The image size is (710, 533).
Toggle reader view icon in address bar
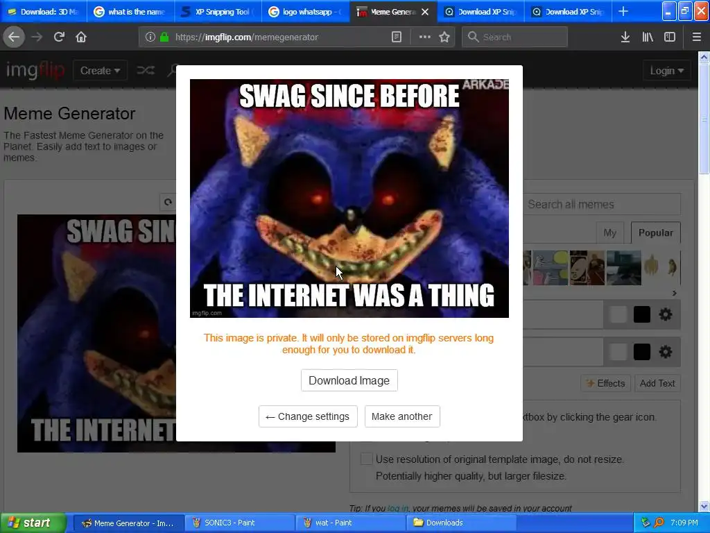(x=396, y=37)
